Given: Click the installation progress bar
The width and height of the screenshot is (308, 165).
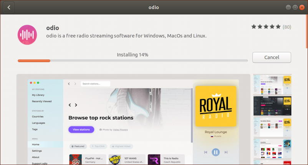Looking at the screenshot, I should tap(132, 61).
